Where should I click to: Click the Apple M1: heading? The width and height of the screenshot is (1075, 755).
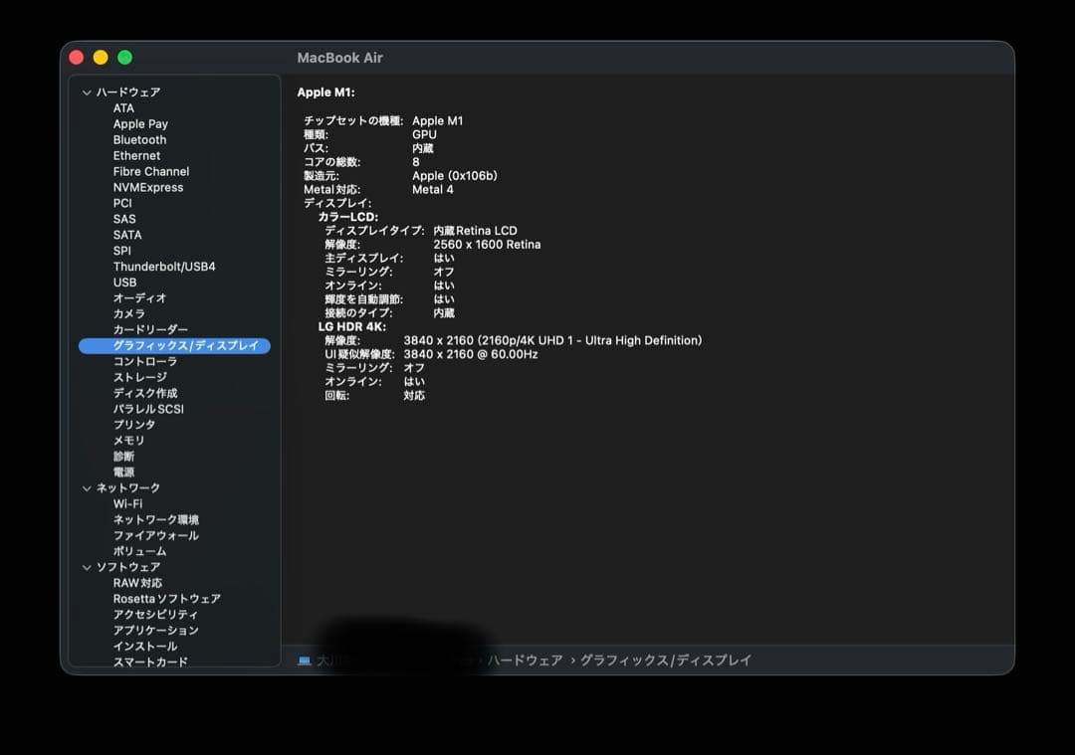click(x=325, y=93)
